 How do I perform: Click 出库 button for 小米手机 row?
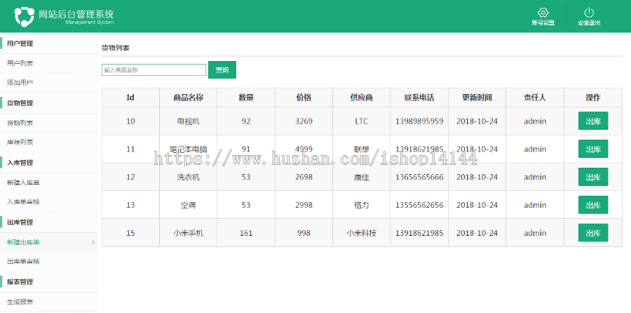(x=593, y=233)
